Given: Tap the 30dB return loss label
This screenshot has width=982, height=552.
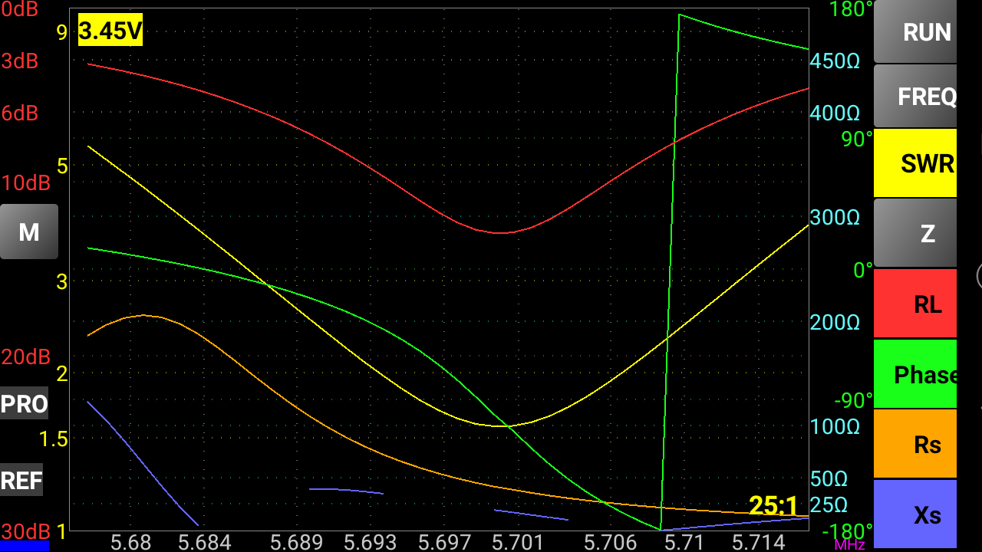Looking at the screenshot, I should tap(25, 531).
